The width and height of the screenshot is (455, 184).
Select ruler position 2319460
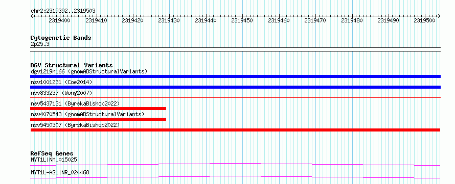point(279,20)
